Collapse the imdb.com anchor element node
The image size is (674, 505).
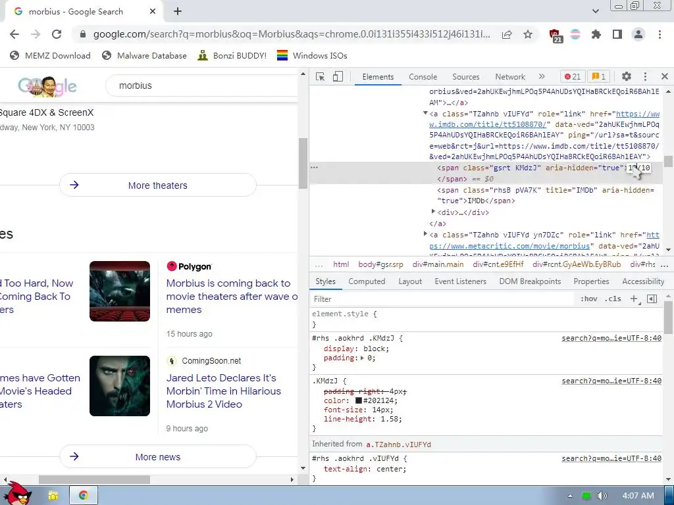(425, 113)
